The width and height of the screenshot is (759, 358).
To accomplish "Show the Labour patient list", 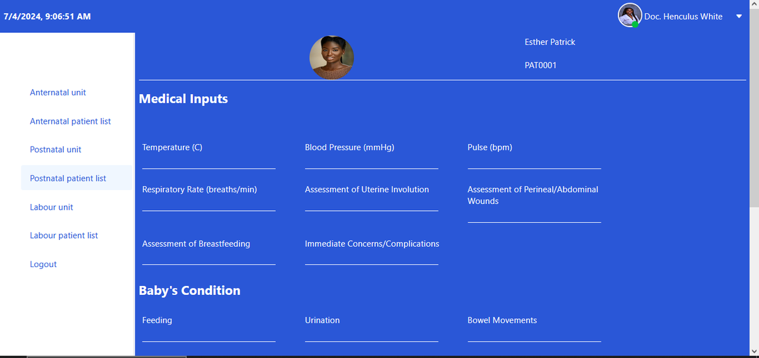I will coord(64,236).
